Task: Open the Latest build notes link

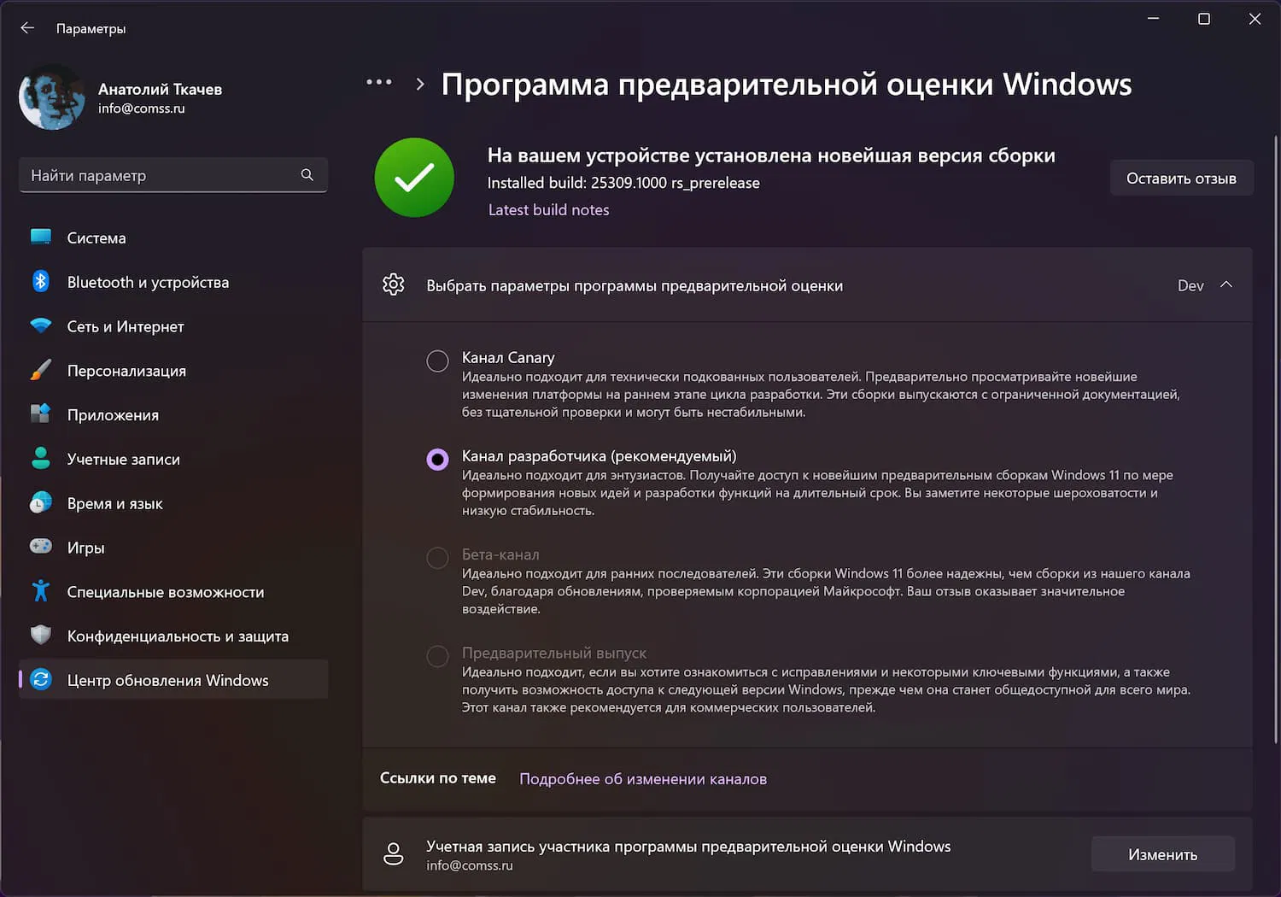Action: click(x=548, y=209)
